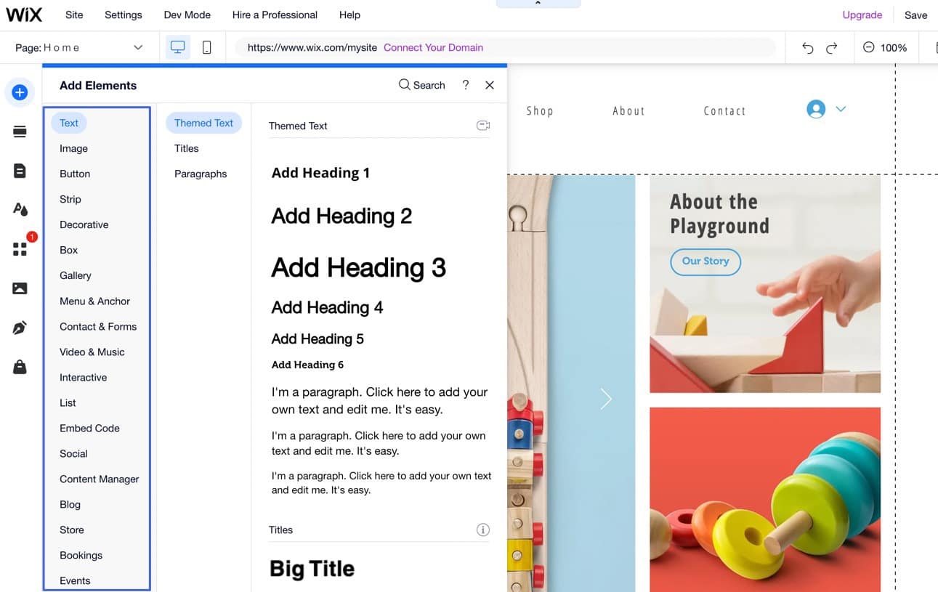938x592 pixels.
Task: Switch to mobile editor view
Action: (207, 46)
